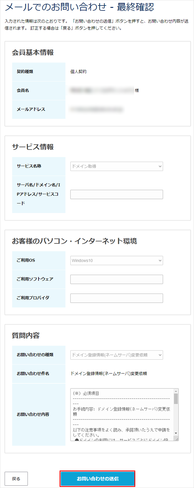
Task: Click the 会員基本情報 section heading
Action: pos(33,52)
